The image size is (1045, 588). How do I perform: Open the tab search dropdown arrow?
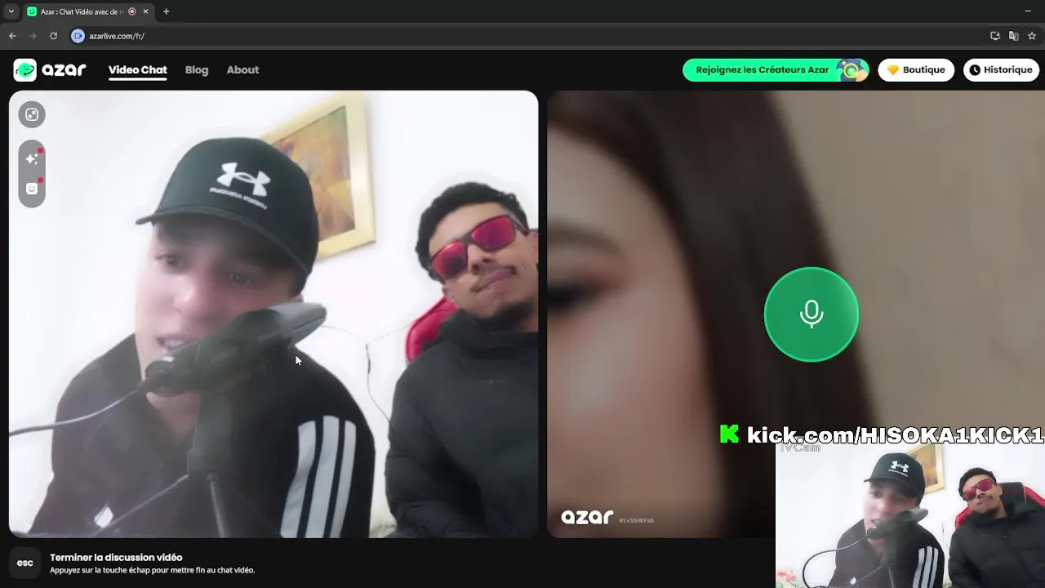coord(11,11)
